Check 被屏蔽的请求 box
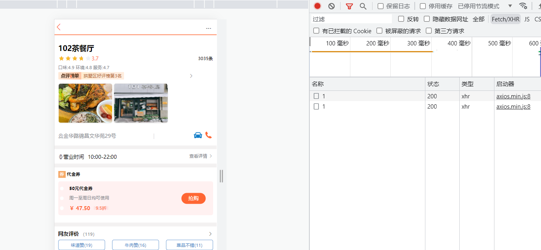The width and height of the screenshot is (541, 250). click(x=379, y=30)
